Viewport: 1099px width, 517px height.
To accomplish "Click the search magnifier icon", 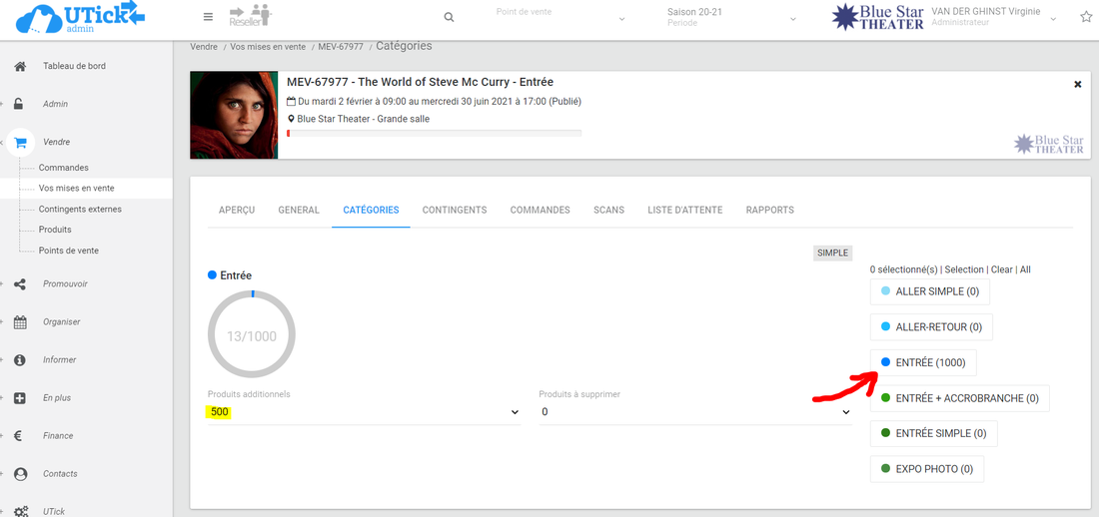I will pyautogui.click(x=449, y=18).
